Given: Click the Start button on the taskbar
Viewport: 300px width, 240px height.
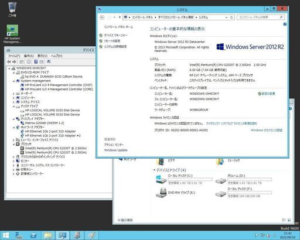Looking at the screenshot, I should pyautogui.click(x=6, y=235).
